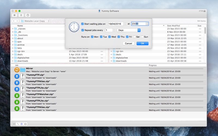Confirm the schedule with OK
This screenshot has height=136, width=218.
(142, 44)
